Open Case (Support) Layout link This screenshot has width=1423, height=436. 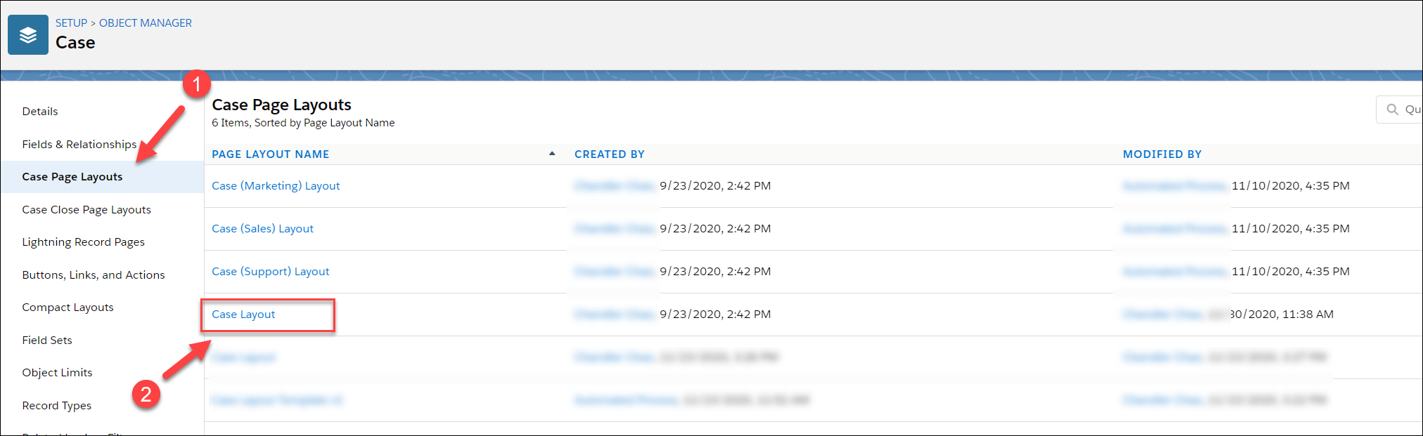pyautogui.click(x=271, y=272)
